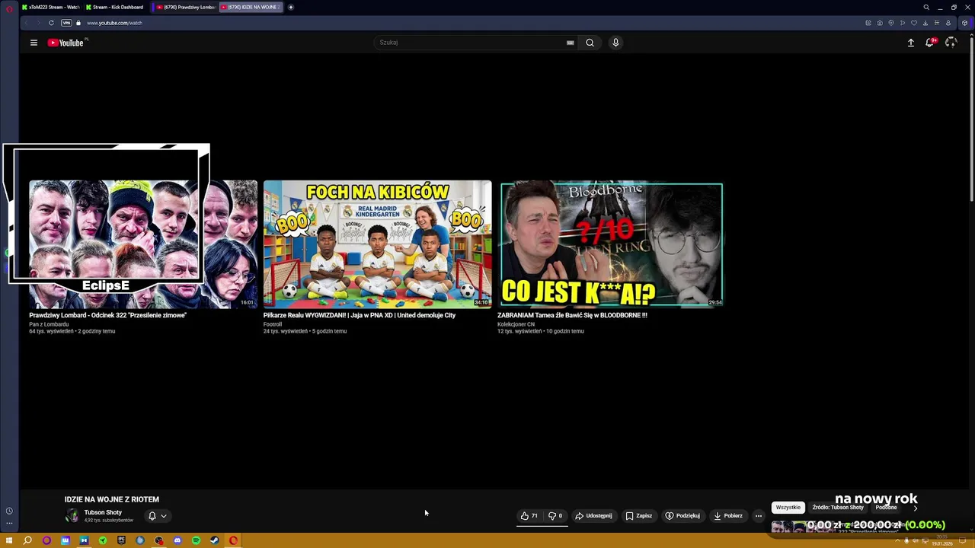The image size is (975, 548).
Task: Open Steam from the taskbar
Action: pyautogui.click(x=215, y=540)
